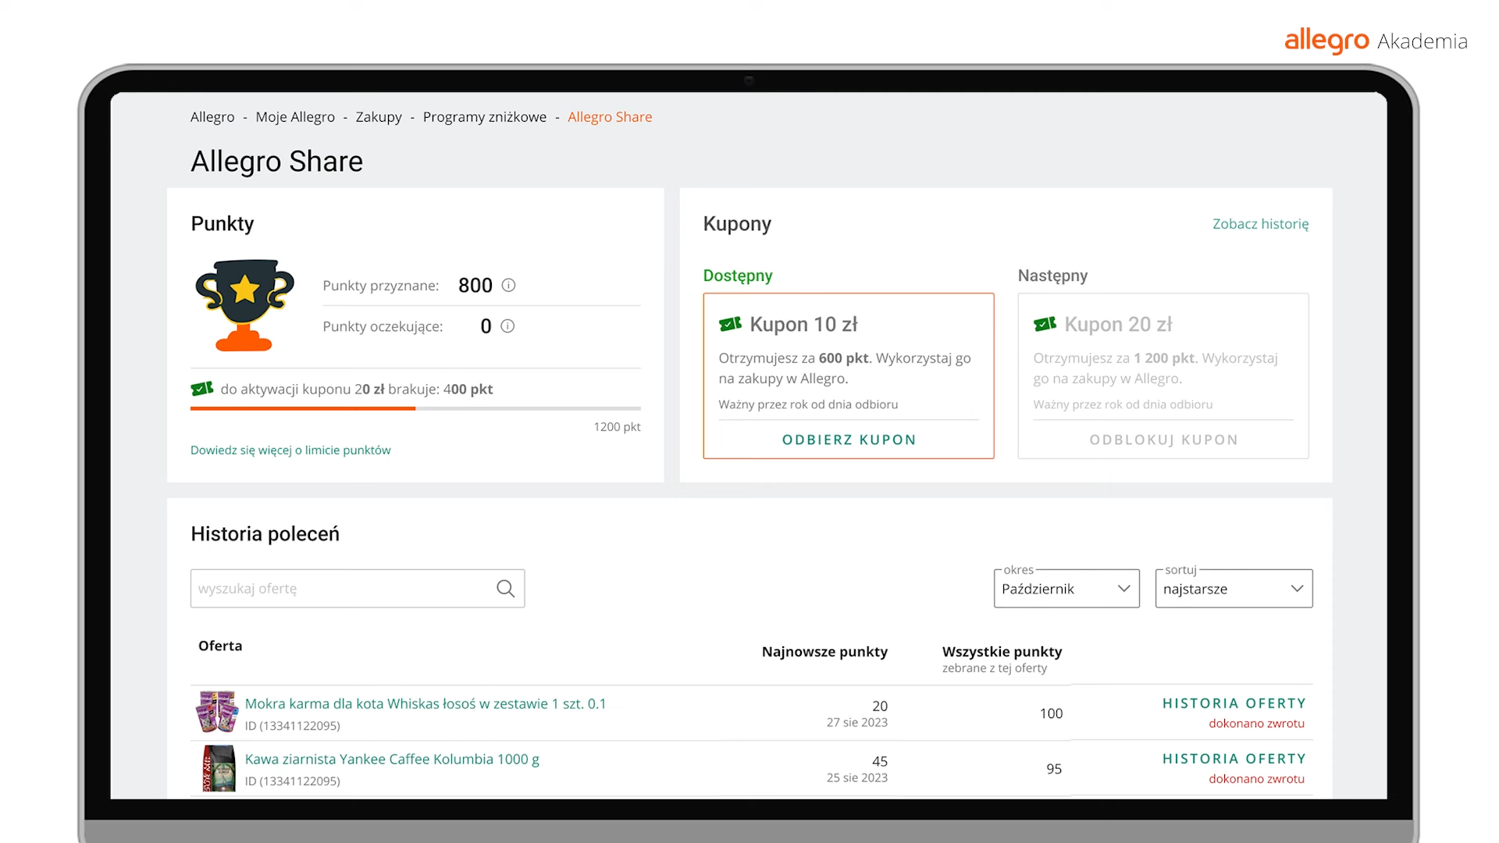
Task: Click coupon ticket icon beside Kupon 20 zł
Action: click(1045, 324)
